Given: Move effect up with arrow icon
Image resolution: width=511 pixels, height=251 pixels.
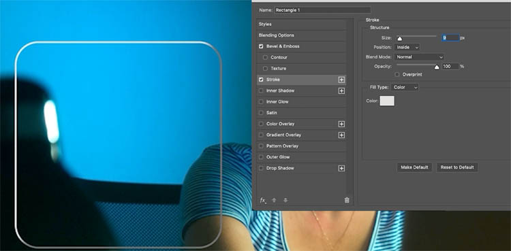Looking at the screenshot, I should [x=274, y=200].
